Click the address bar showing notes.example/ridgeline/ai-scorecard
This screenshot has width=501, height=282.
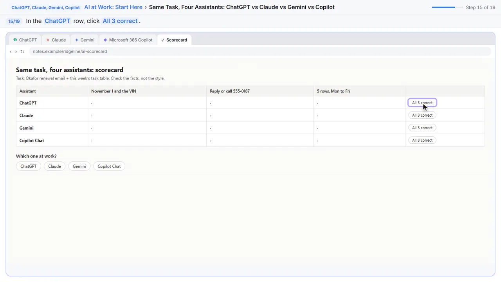pyautogui.click(x=260, y=52)
